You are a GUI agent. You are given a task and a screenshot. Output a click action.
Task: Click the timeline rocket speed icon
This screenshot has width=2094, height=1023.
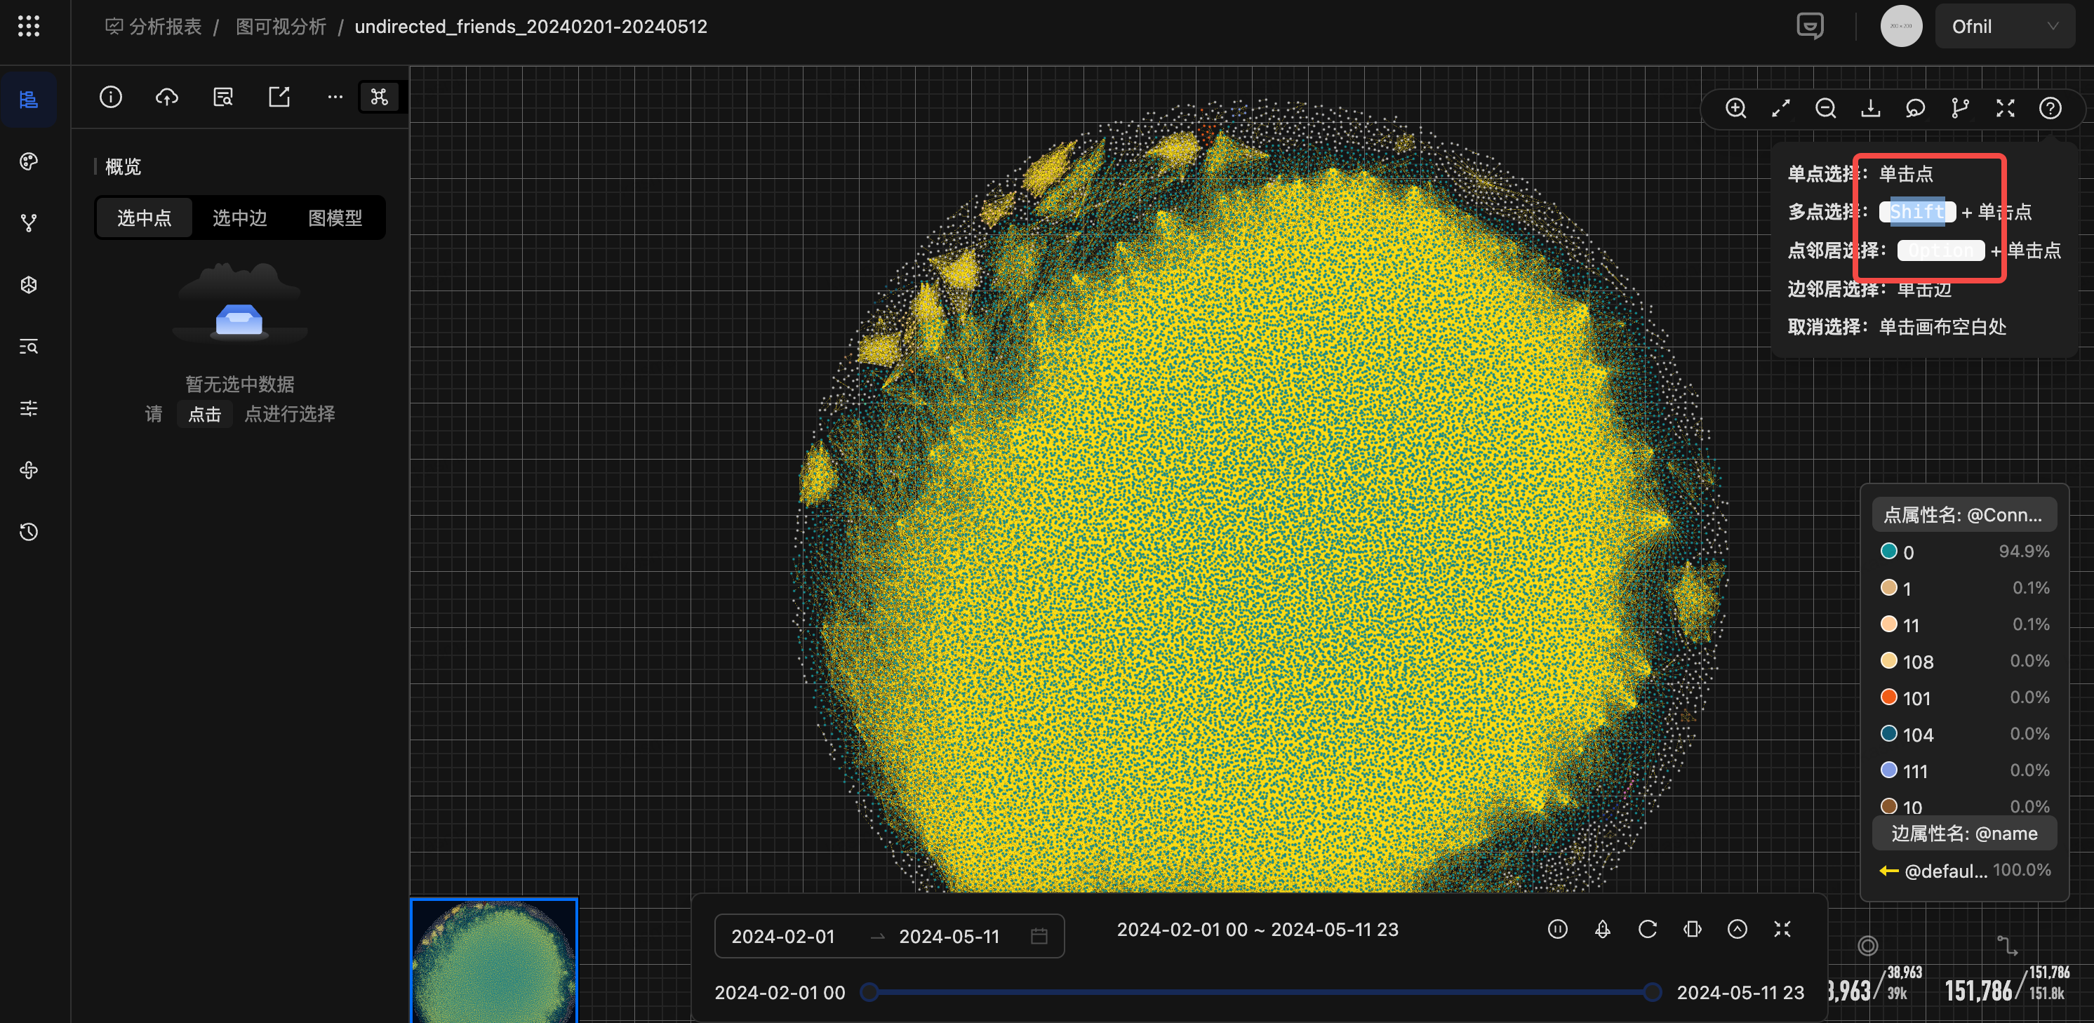point(1602,929)
